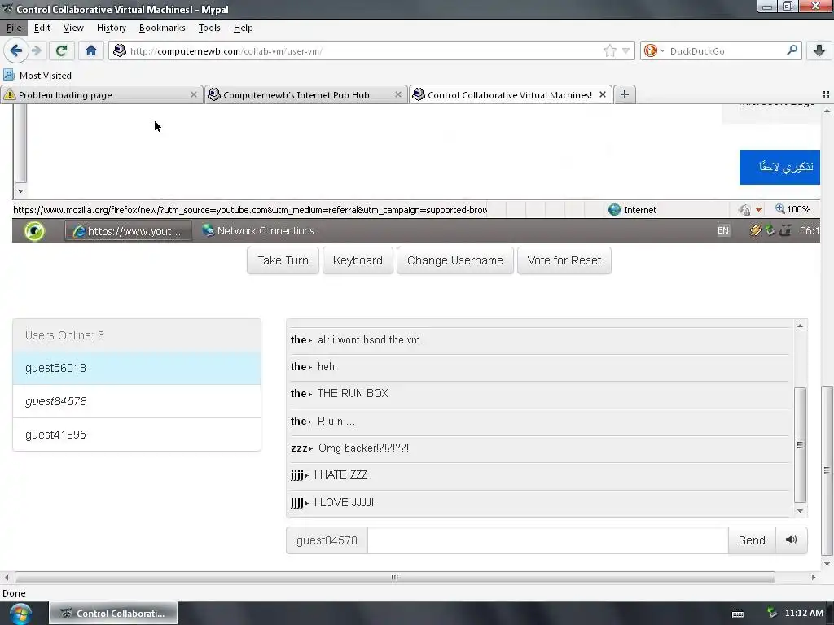Open the Edit menu

[x=42, y=28]
